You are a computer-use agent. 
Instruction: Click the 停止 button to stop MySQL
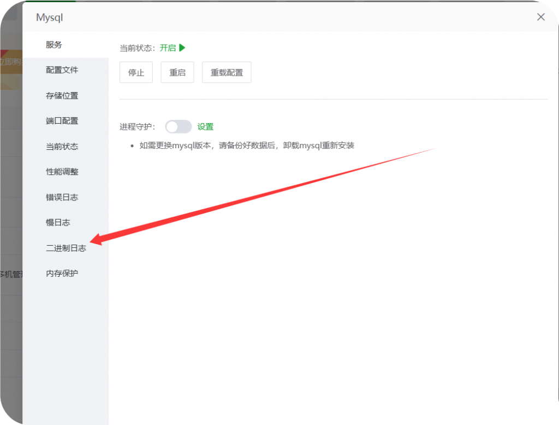pyautogui.click(x=135, y=72)
